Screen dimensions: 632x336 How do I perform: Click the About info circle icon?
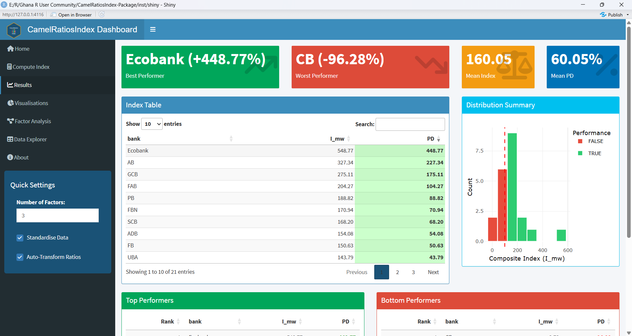pos(10,157)
